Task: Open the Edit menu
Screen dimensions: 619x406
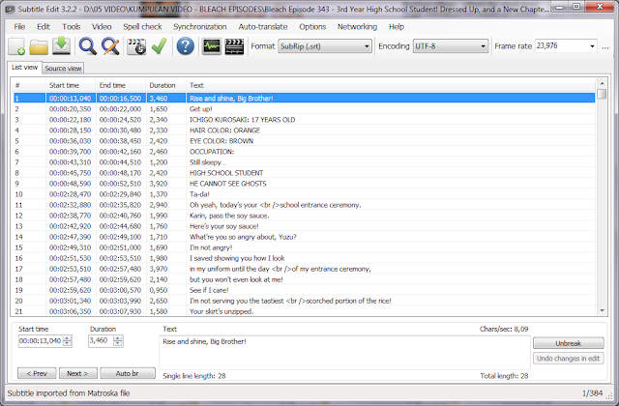Action: tap(44, 27)
